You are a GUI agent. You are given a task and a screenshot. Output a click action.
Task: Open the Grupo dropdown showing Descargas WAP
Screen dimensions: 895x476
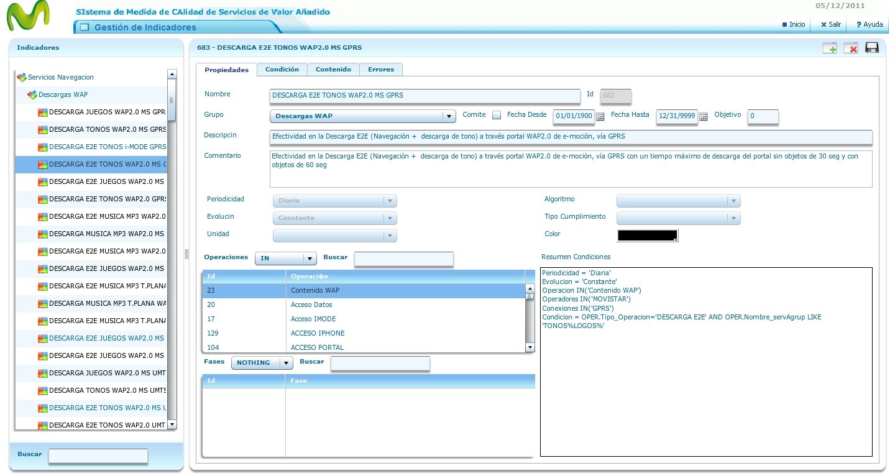pyautogui.click(x=363, y=116)
